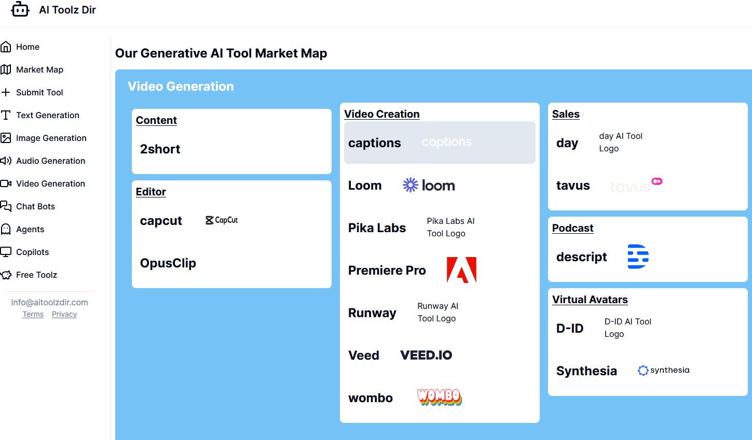Click the Free Toolz piggy bank icon
This screenshot has height=440, width=752.
6,275
